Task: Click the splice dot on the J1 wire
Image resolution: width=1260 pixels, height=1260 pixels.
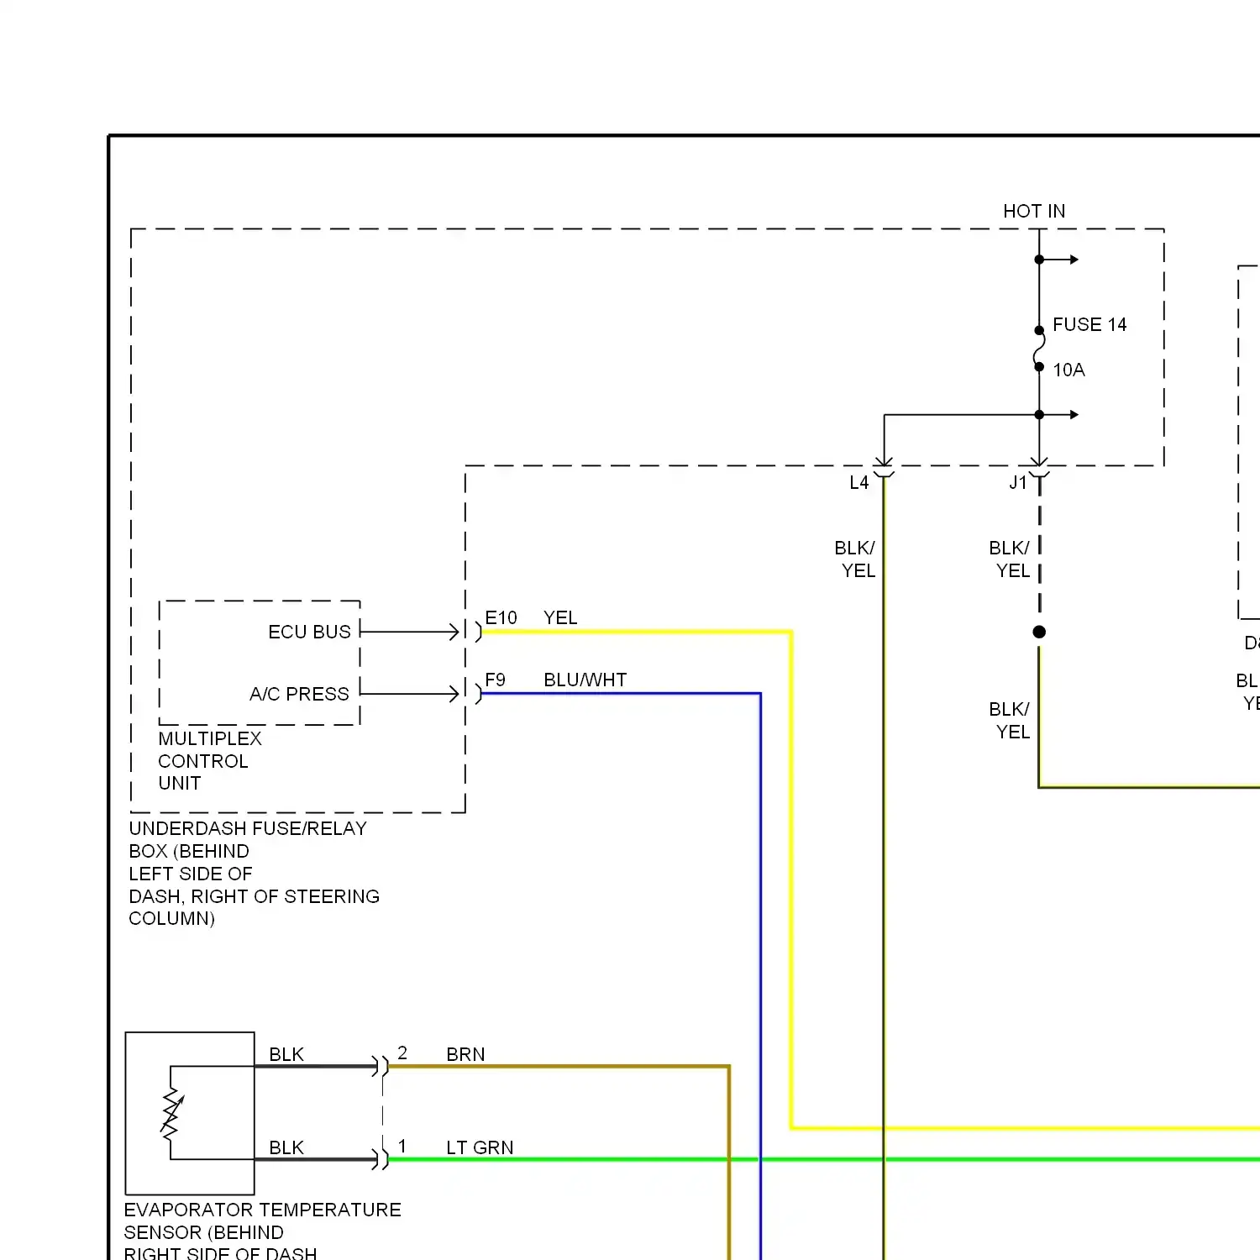Action: (x=1039, y=632)
